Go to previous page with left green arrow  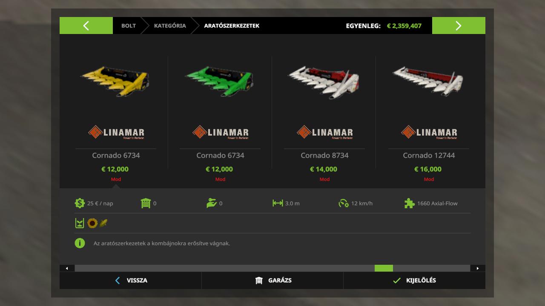pos(86,25)
